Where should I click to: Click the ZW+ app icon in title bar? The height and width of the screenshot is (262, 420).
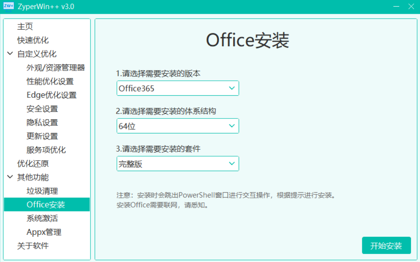pyautogui.click(x=8, y=6)
